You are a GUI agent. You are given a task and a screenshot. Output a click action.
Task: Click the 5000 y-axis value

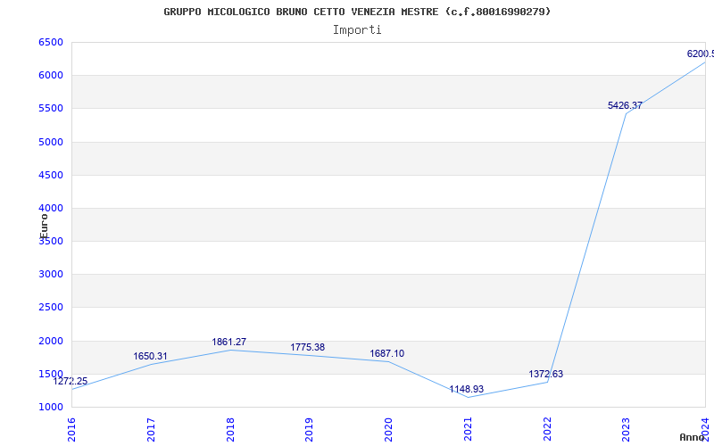point(51,142)
